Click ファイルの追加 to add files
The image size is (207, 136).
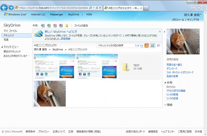81,26
